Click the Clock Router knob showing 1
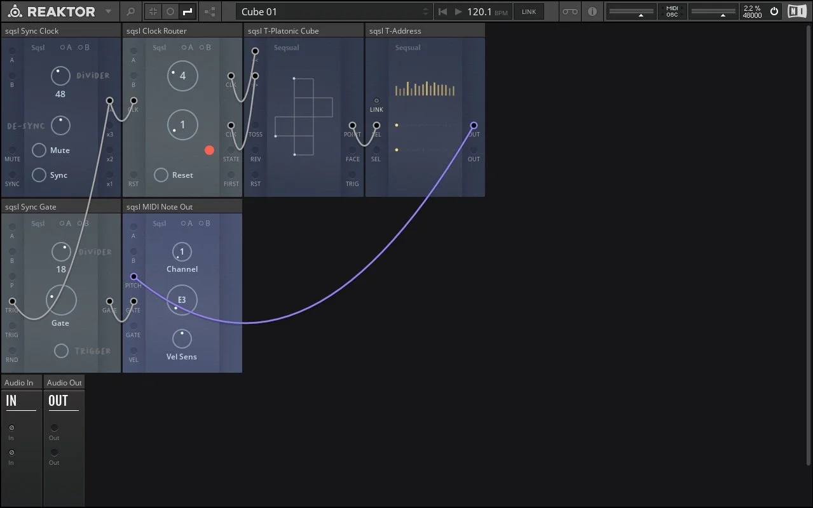 pyautogui.click(x=182, y=125)
